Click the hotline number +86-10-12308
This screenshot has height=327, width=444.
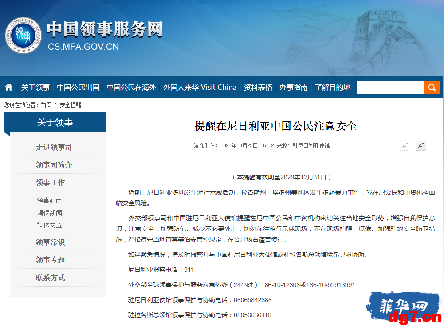pos(280,285)
